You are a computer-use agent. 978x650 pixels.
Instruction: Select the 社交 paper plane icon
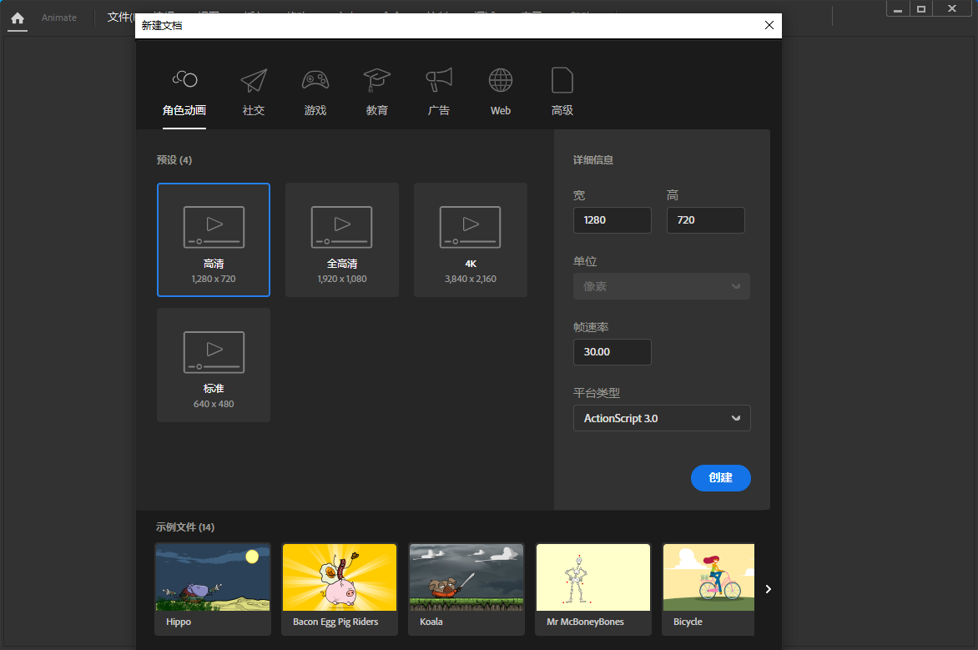tap(254, 80)
